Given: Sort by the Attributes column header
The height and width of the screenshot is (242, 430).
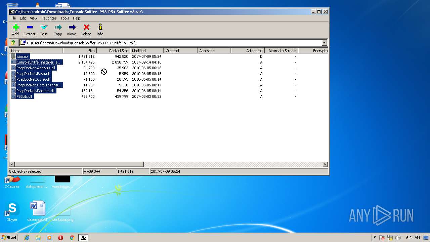Looking at the screenshot, I should point(248,51).
